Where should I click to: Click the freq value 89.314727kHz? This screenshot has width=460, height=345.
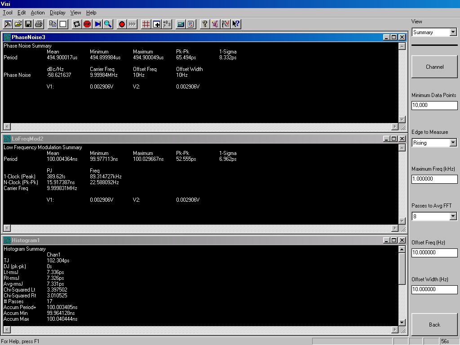point(106,176)
